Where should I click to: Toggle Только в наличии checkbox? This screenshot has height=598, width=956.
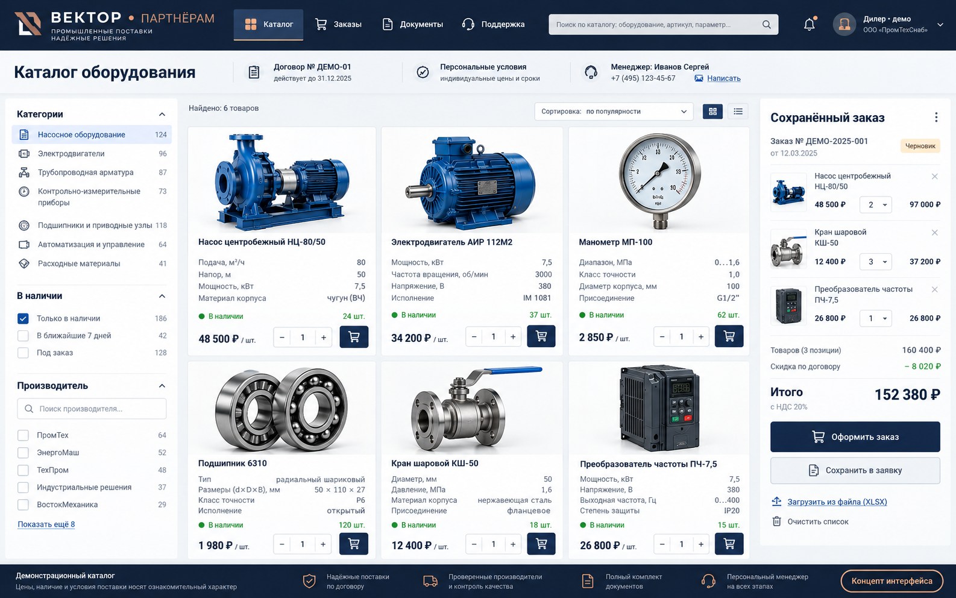(23, 318)
